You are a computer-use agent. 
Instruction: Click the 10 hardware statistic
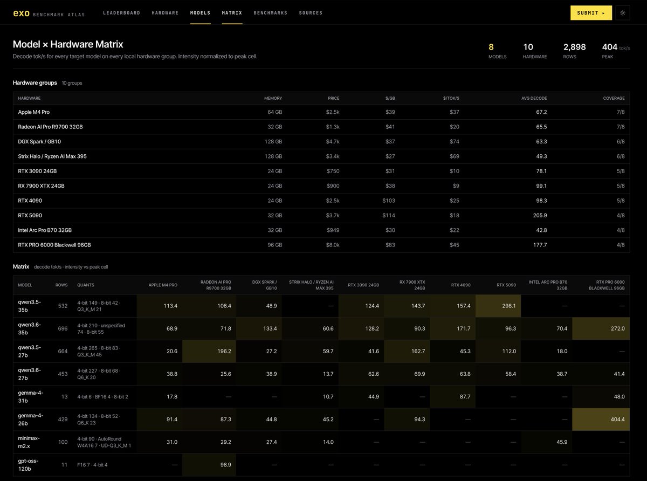(x=535, y=50)
